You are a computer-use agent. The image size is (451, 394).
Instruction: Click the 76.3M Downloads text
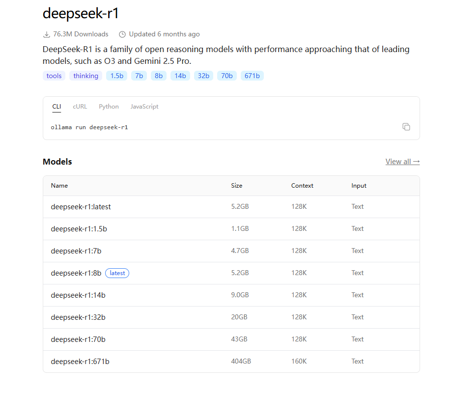coord(81,34)
